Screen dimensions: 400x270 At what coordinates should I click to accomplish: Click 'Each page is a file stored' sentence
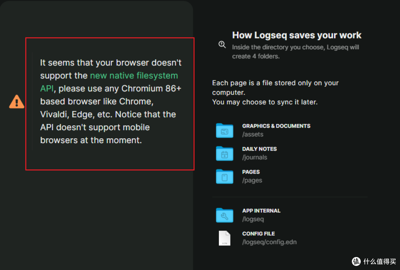pos(275,88)
